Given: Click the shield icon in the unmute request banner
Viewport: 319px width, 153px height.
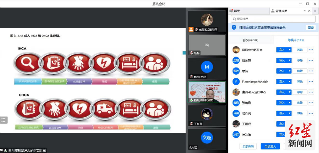Looking at the screenshot, I should coord(234,28).
